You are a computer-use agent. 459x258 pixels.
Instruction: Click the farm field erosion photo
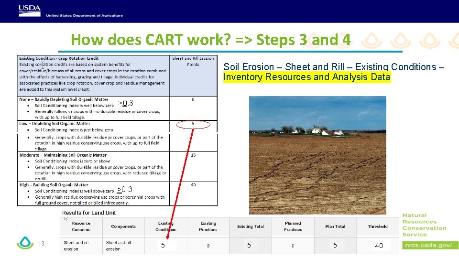pos(317,155)
